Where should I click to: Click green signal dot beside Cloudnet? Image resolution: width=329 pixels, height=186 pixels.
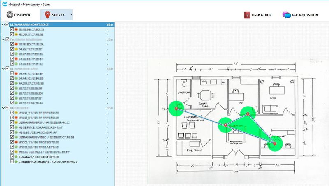coord(16,157)
